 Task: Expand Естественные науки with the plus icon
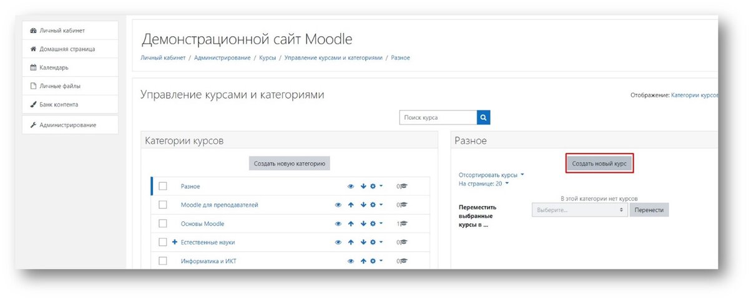coord(175,242)
